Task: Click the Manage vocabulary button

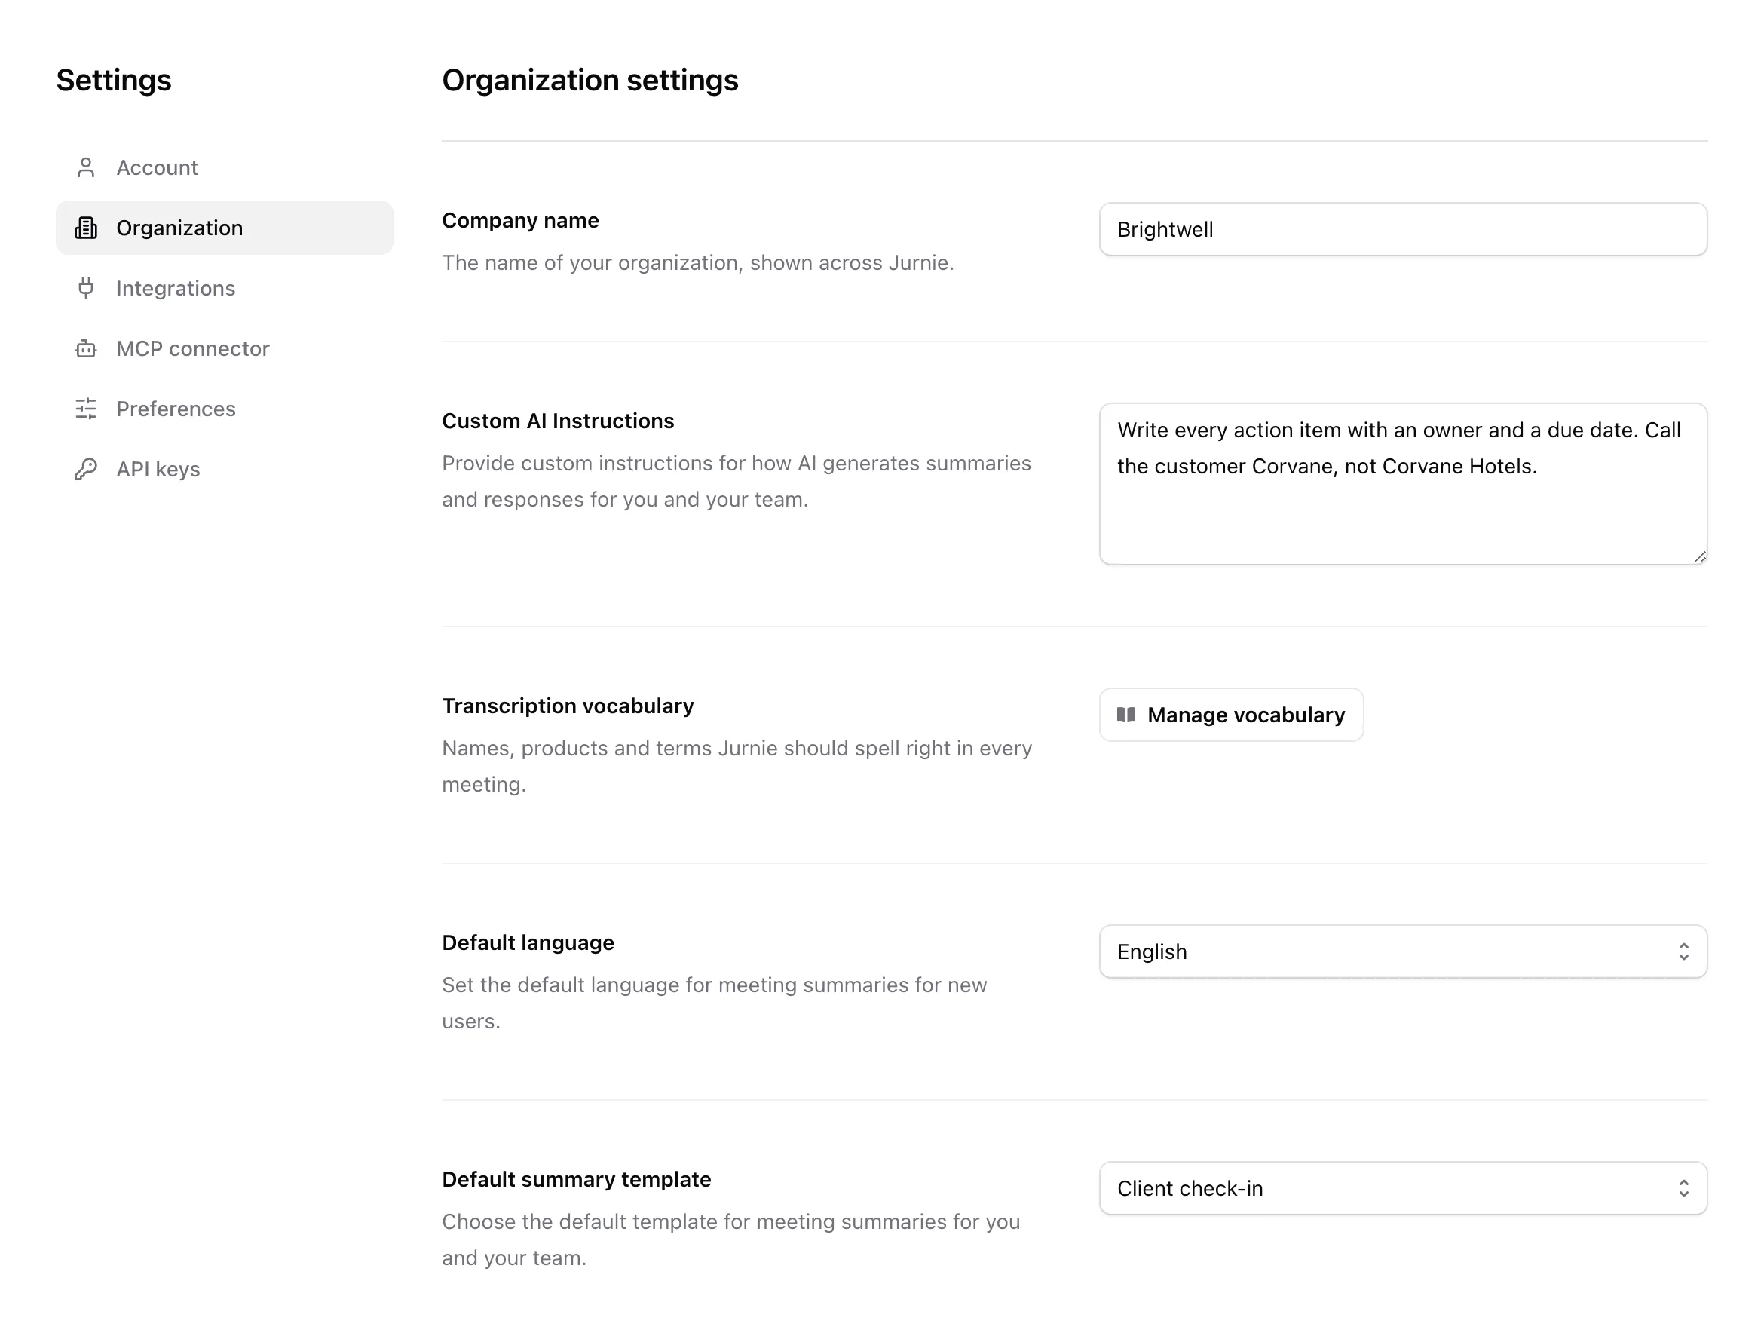Action: (x=1231, y=715)
